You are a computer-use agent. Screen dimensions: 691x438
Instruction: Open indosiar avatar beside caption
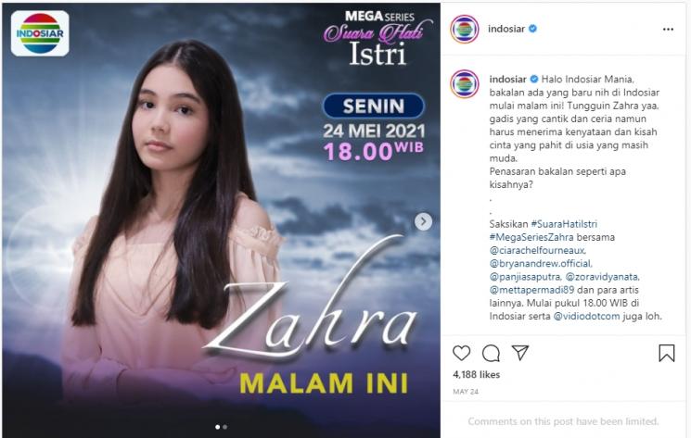464,83
